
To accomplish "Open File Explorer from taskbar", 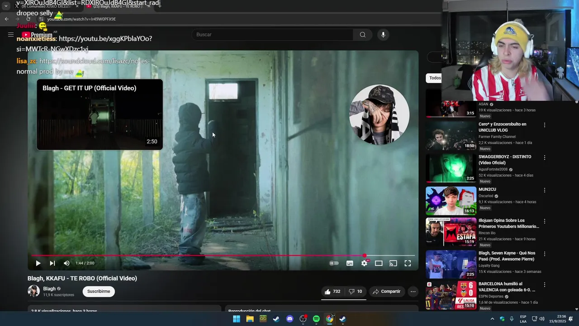I will [x=250, y=319].
